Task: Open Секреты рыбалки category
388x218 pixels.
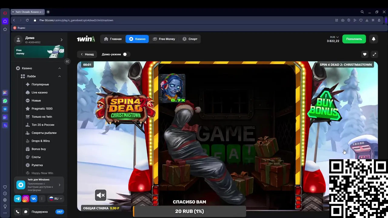Action: [x=44, y=133]
